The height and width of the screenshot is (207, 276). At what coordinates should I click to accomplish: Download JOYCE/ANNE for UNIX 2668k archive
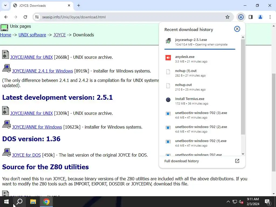click(32, 57)
